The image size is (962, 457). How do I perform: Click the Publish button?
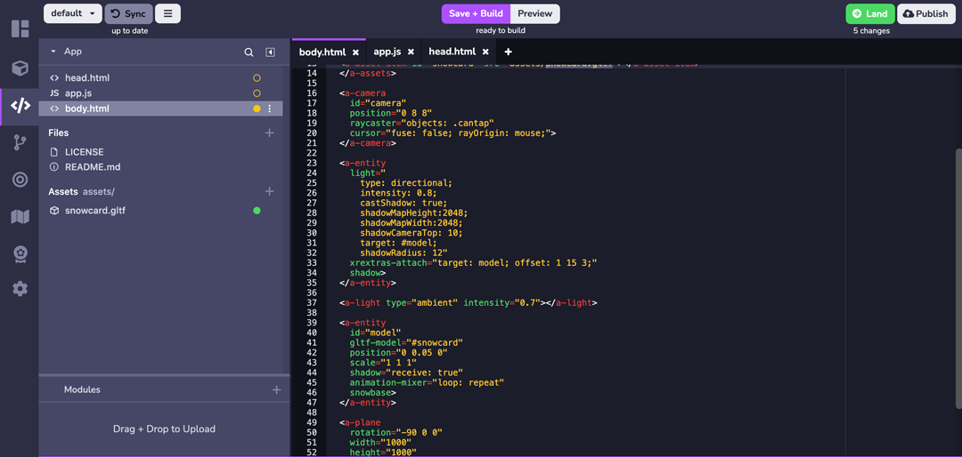point(925,13)
